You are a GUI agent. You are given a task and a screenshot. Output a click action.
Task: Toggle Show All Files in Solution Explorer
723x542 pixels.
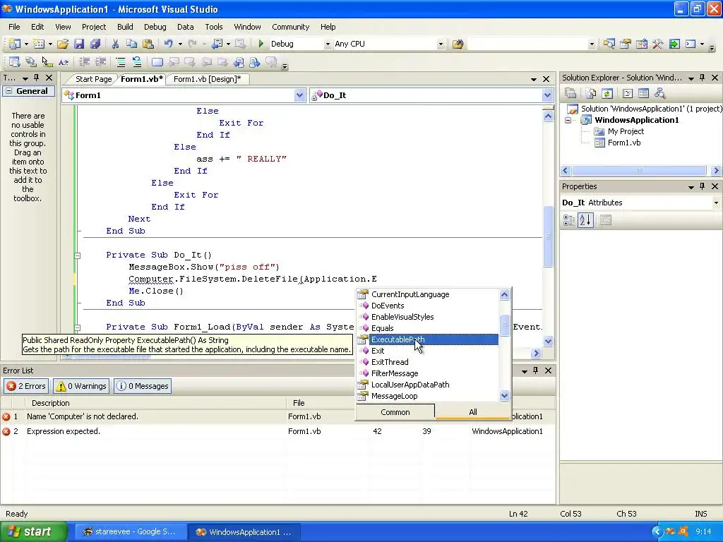pos(591,94)
